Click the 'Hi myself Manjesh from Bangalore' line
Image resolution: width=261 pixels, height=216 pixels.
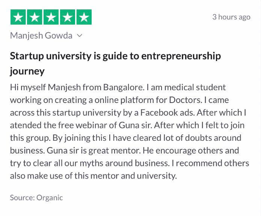pyautogui.click(x=77, y=87)
